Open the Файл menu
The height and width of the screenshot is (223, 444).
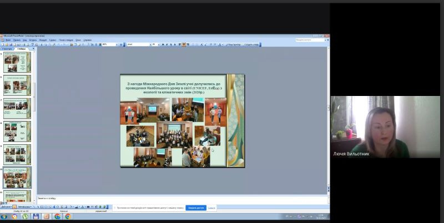[x=8, y=40]
